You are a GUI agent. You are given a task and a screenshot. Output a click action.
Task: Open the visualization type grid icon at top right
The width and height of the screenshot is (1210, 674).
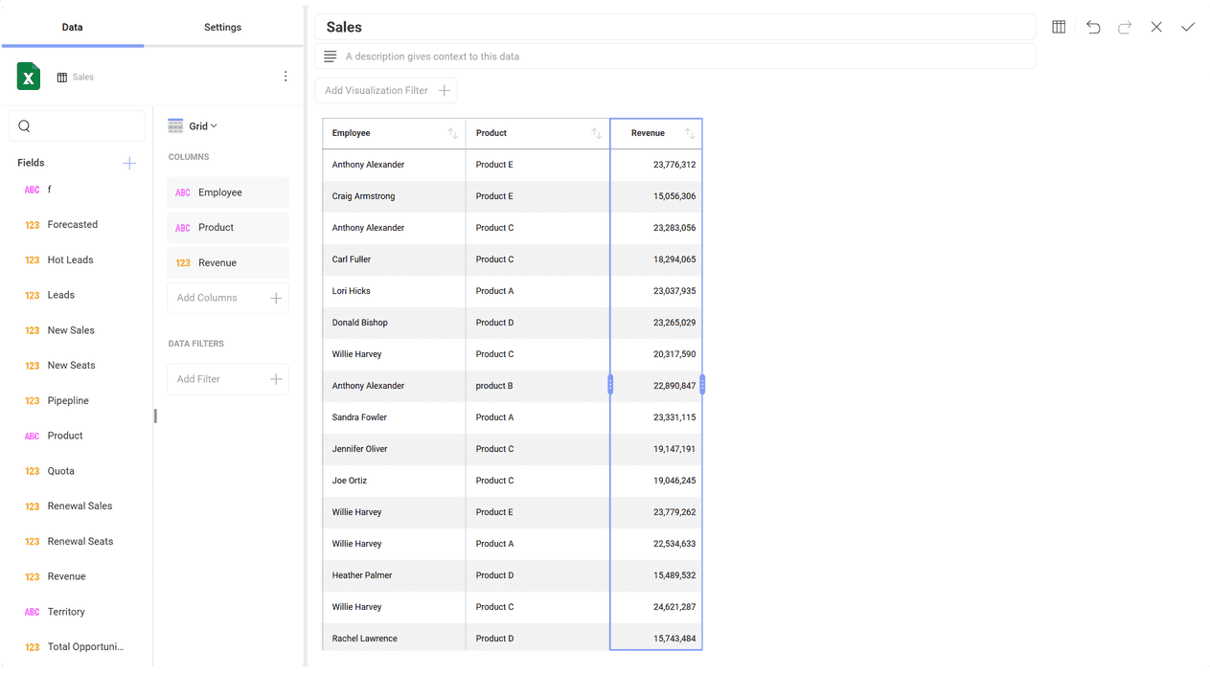(x=1059, y=27)
